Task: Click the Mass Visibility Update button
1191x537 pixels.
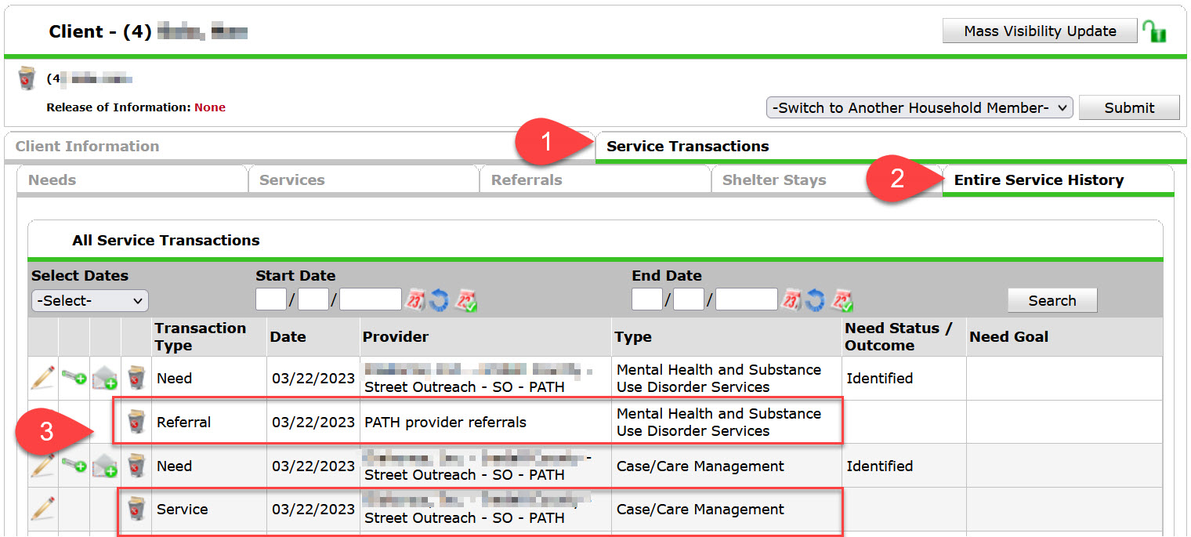Action: click(1040, 31)
